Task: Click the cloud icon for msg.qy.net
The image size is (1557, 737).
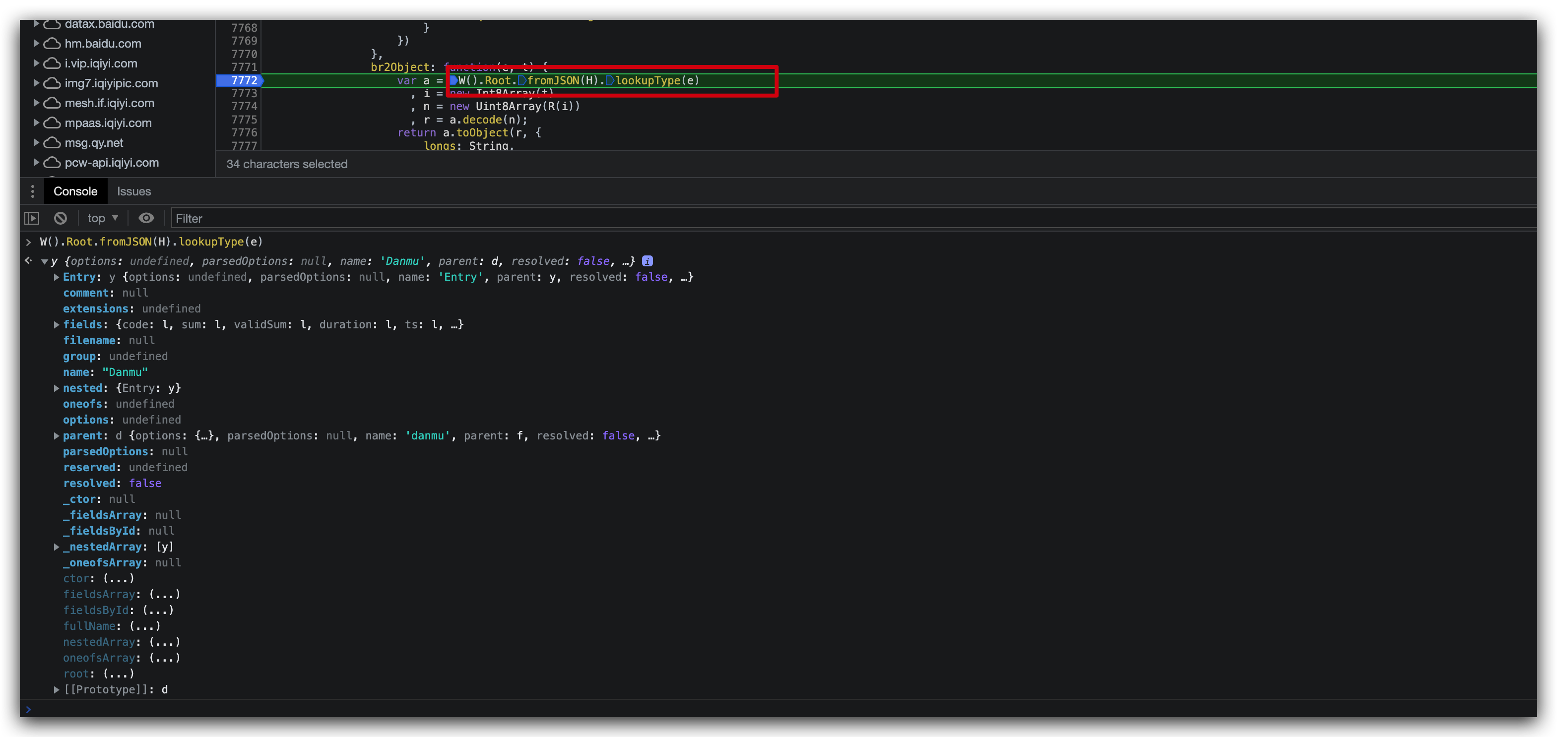Action: tap(53, 143)
